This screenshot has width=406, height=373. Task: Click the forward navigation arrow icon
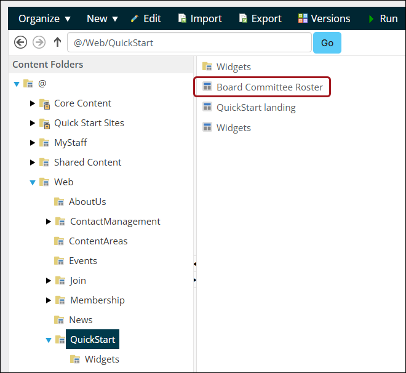pyautogui.click(x=39, y=42)
